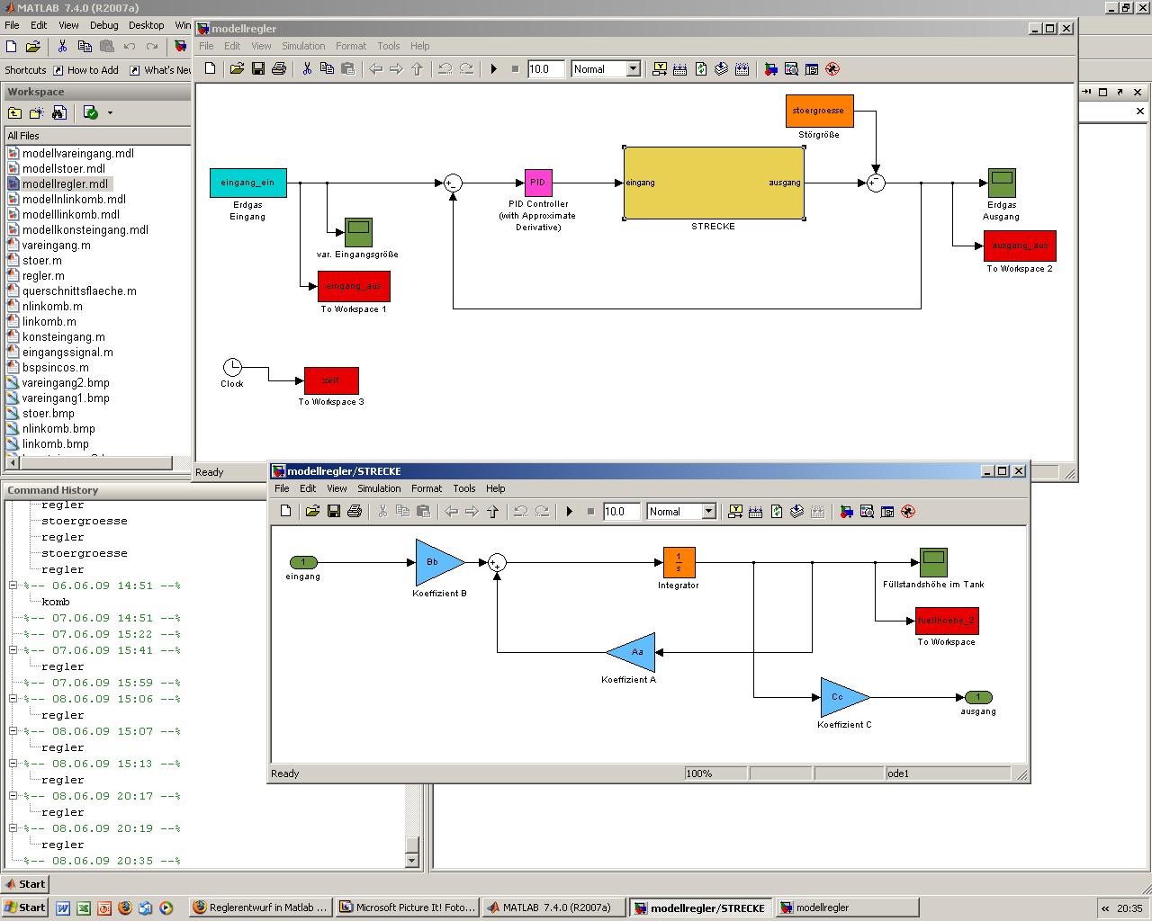The width and height of the screenshot is (1152, 921).
Task: Click How to Add shortcut link
Action: point(93,70)
